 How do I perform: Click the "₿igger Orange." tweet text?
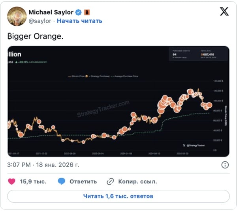35,36
